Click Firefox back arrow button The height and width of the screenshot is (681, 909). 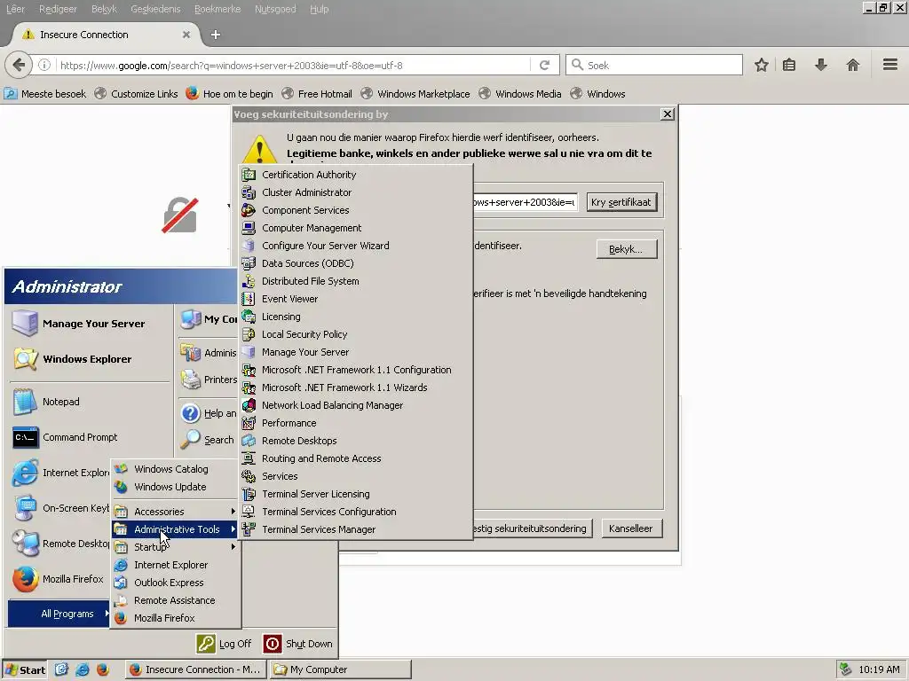pos(19,65)
